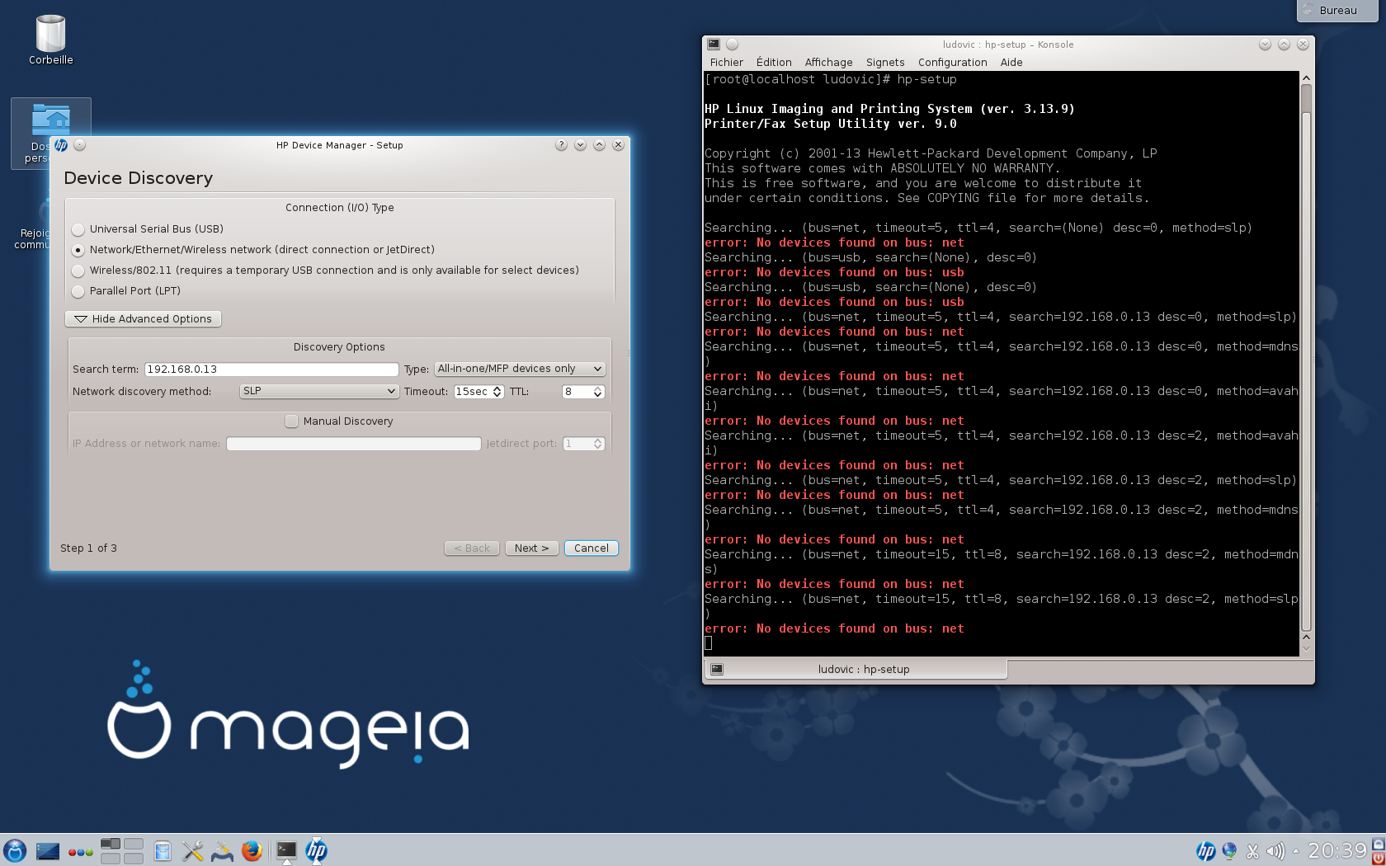The image size is (1386, 866).
Task: Open the Configuration menu in Konsole
Action: click(x=952, y=63)
